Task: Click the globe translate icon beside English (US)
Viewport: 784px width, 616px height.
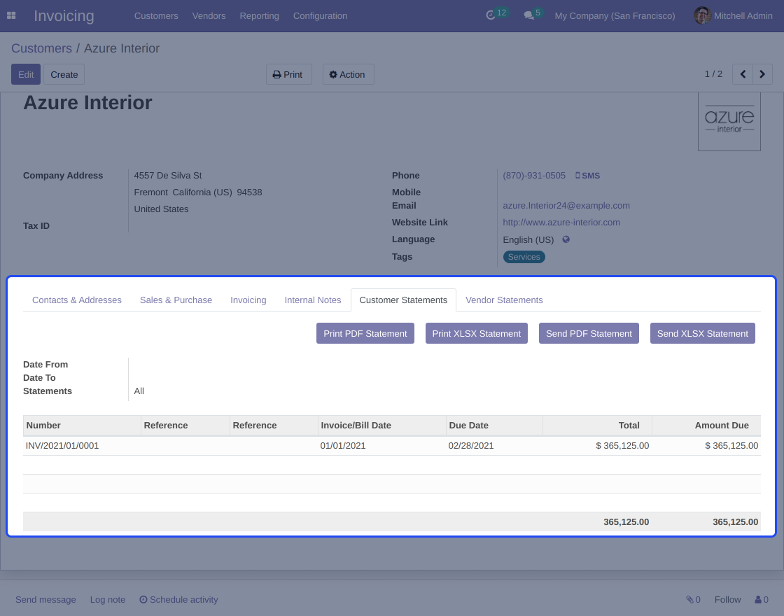Action: point(566,239)
